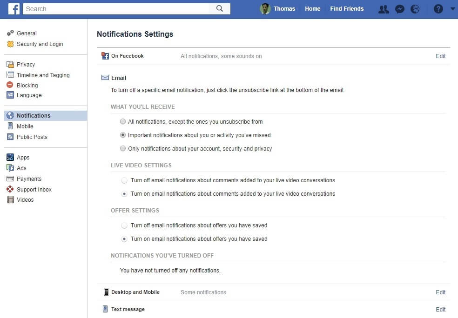This screenshot has height=318, width=458.
Task: Click the Mobile phone icon
Action: point(10,126)
